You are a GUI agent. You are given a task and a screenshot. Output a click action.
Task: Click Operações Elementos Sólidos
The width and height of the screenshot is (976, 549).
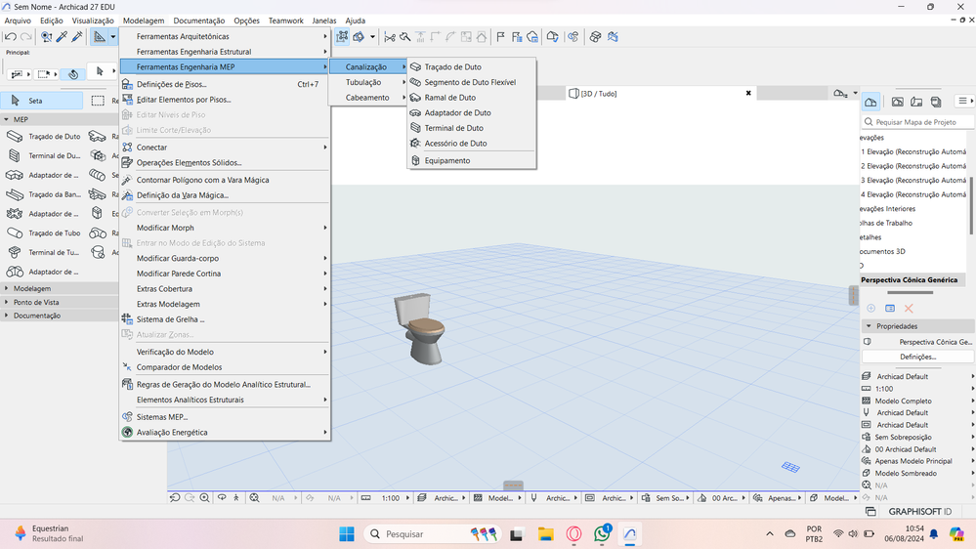pos(189,163)
